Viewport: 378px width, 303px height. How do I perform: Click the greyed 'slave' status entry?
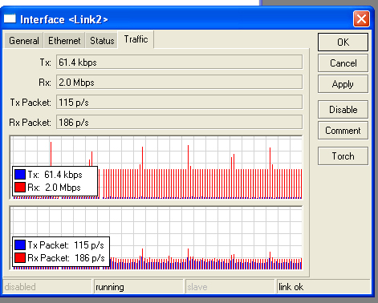230,287
